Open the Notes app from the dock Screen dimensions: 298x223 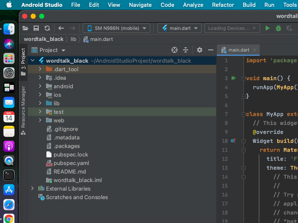[x=9, y=131]
